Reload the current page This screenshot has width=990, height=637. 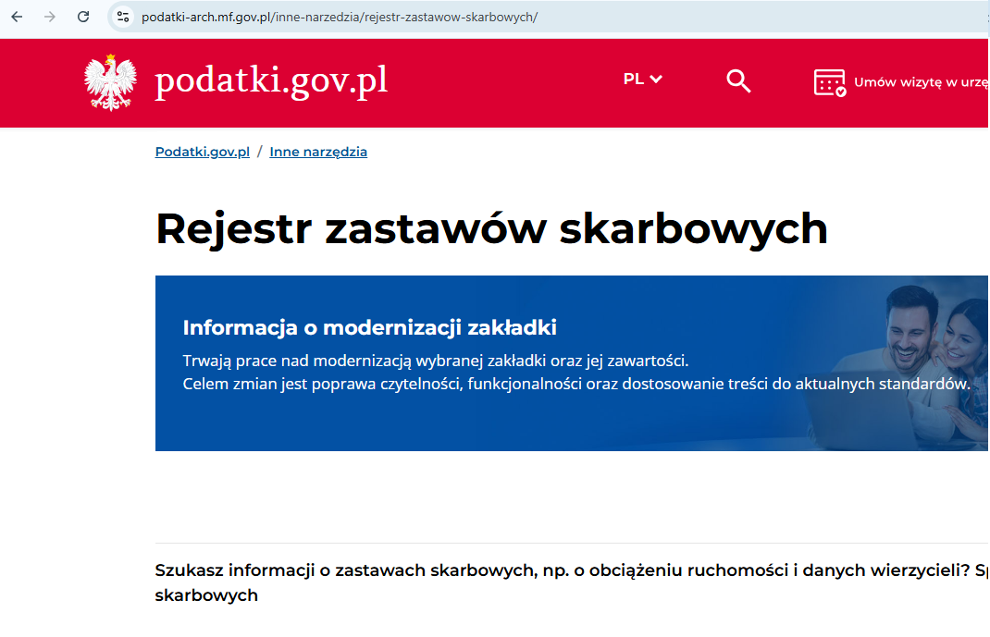pos(82,16)
